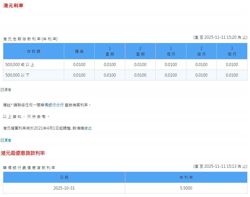Viewport: 250px width, 197px height.
Task: Click the 2025-11-11 15:20 timestamp text
Action: point(220,37)
